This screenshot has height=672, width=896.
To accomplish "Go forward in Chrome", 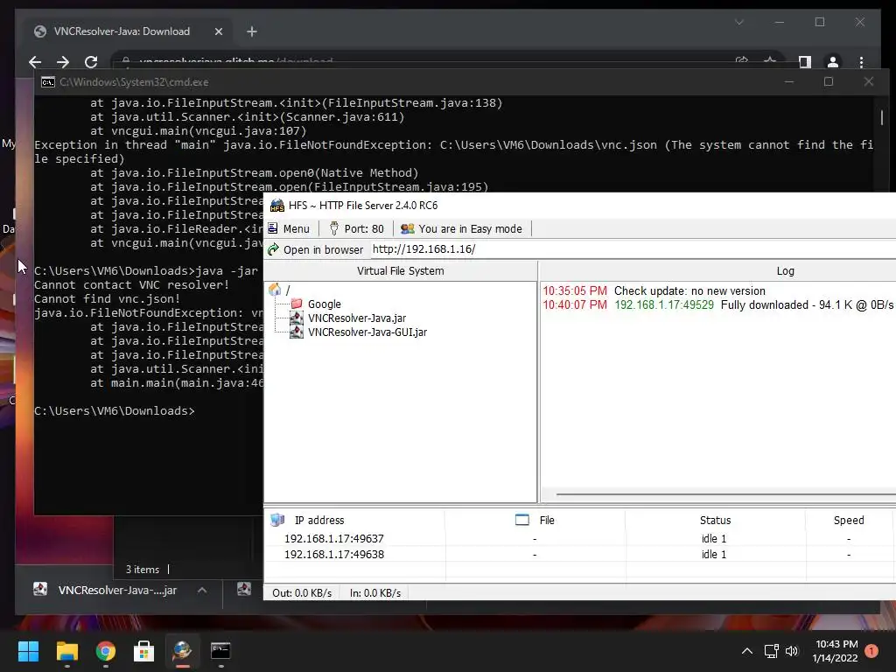I will pyautogui.click(x=63, y=62).
